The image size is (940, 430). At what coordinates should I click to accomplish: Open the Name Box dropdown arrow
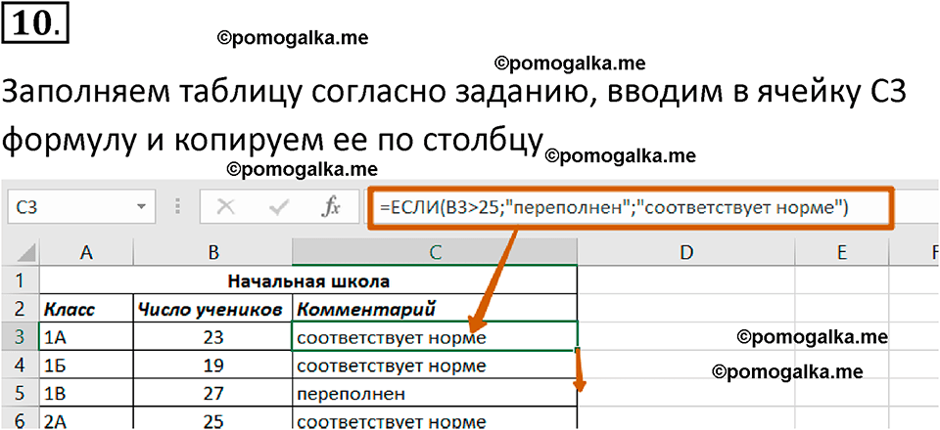141,207
